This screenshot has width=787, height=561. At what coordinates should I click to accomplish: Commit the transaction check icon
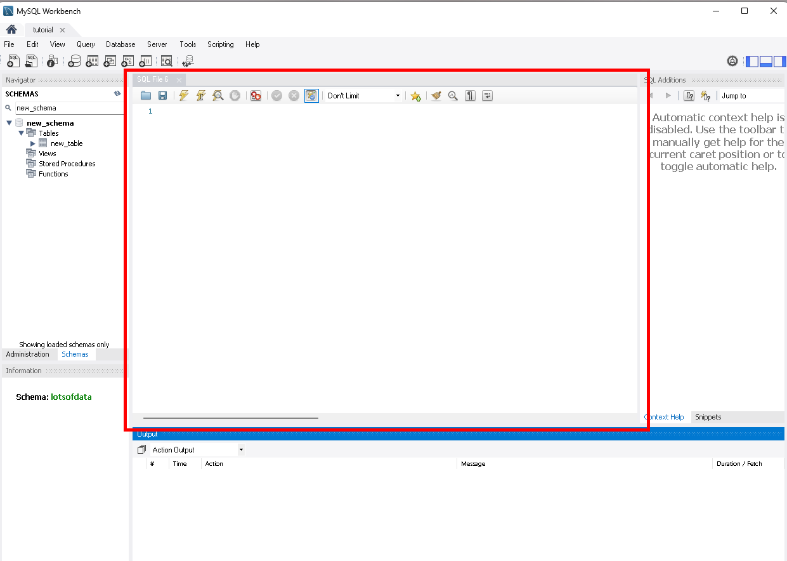point(276,96)
